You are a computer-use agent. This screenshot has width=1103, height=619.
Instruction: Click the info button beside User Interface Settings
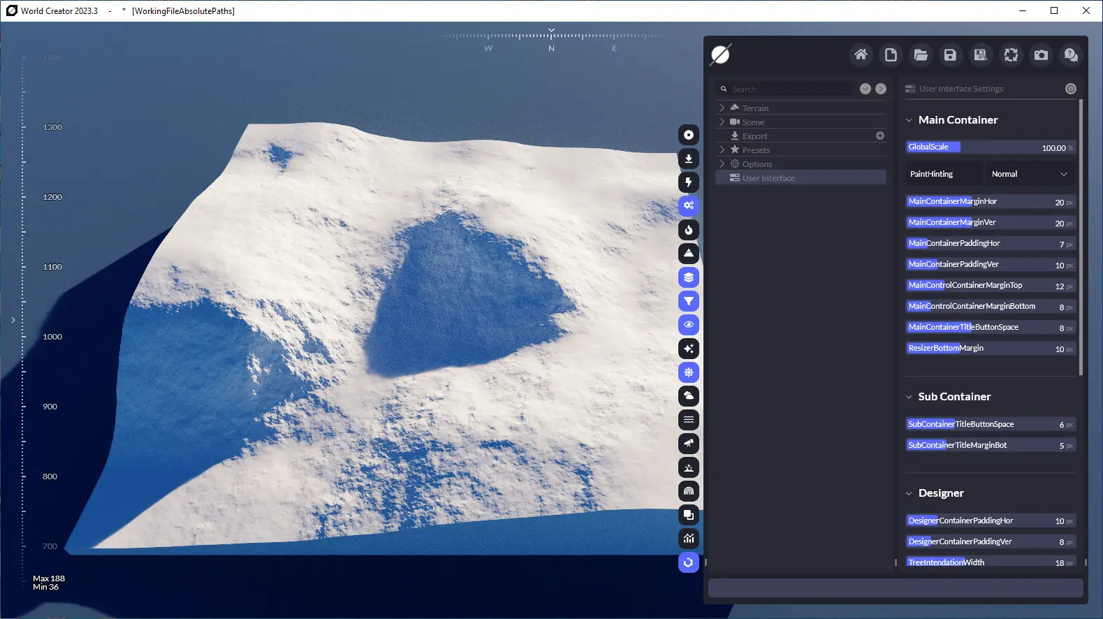tap(1070, 89)
